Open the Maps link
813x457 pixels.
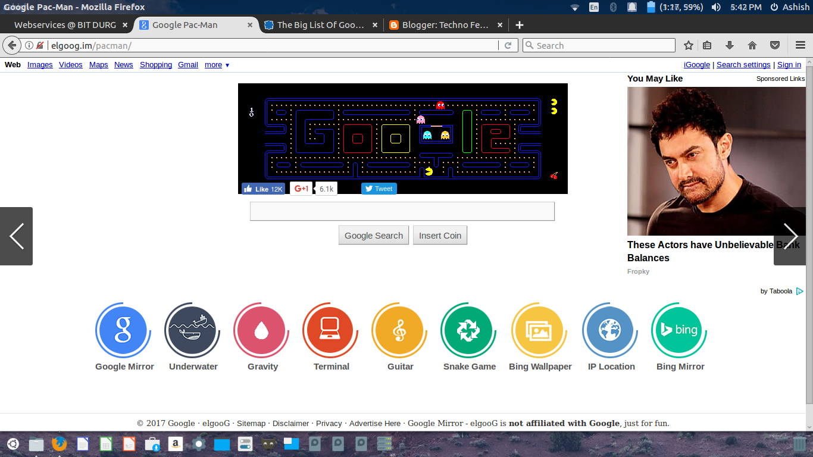(99, 65)
